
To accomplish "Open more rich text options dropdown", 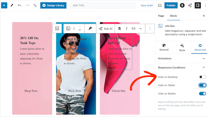I will [140, 29].
